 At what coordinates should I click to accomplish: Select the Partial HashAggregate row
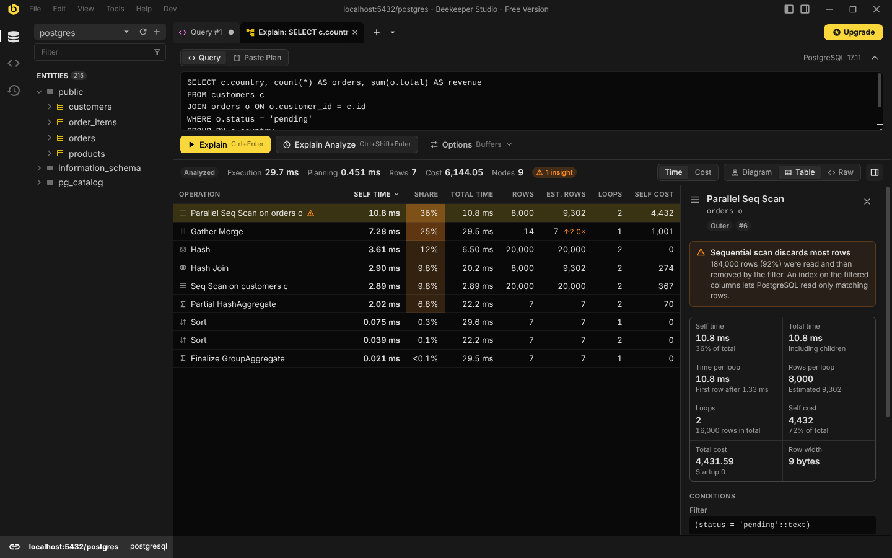click(x=426, y=304)
